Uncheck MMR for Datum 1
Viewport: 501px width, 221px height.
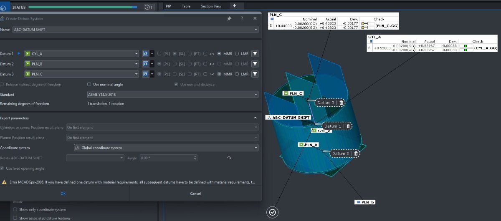click(219, 53)
